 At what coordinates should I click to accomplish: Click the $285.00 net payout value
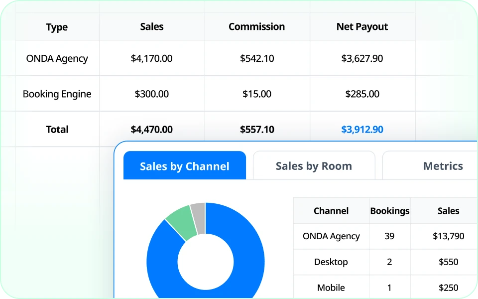tap(362, 94)
